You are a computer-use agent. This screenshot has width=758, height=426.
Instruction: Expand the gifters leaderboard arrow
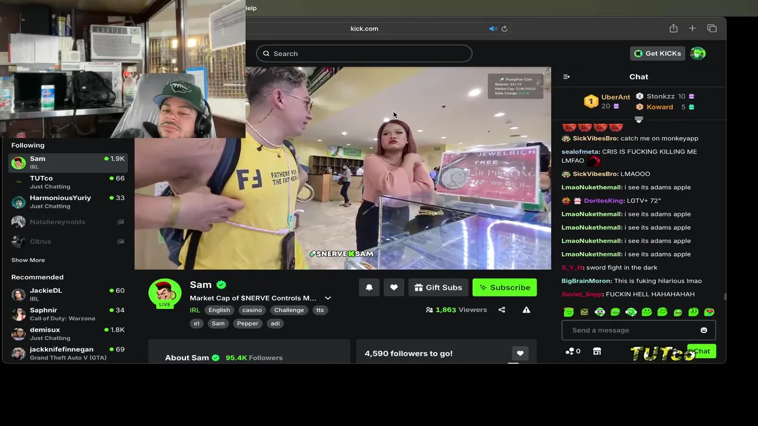tap(638, 120)
